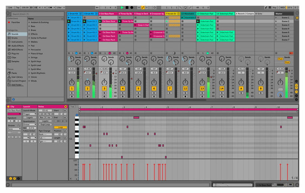Toggle the MIDI map mode switch
Screen dimensions: 305x193
[282, 7]
